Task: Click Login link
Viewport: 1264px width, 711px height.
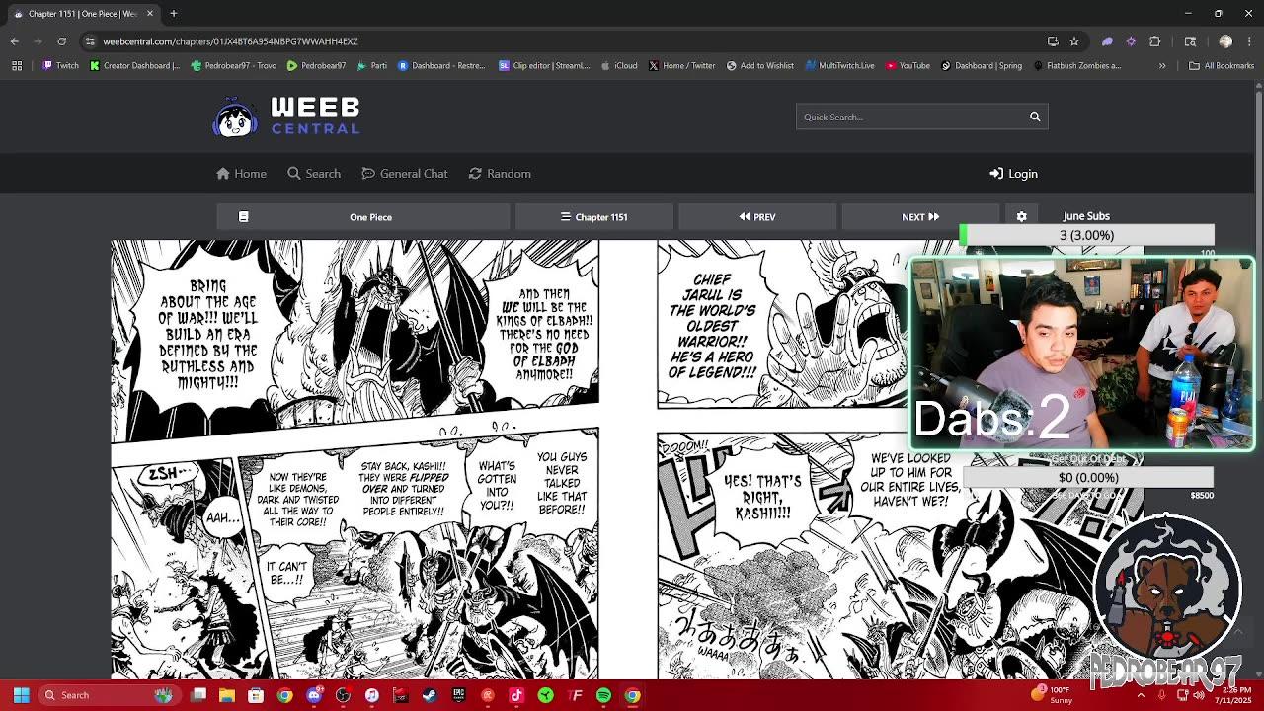Action: [1013, 174]
